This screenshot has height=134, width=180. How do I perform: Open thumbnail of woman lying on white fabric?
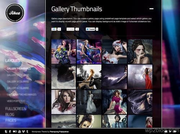(64, 77)
